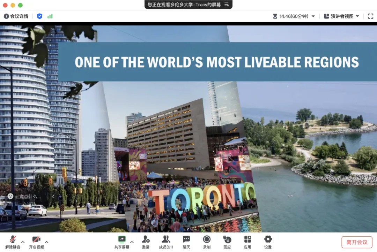Image resolution: width=377 pixels, height=252 pixels.
Task: Open the menu icon beside the screen-sharing banner
Action: pos(227,5)
